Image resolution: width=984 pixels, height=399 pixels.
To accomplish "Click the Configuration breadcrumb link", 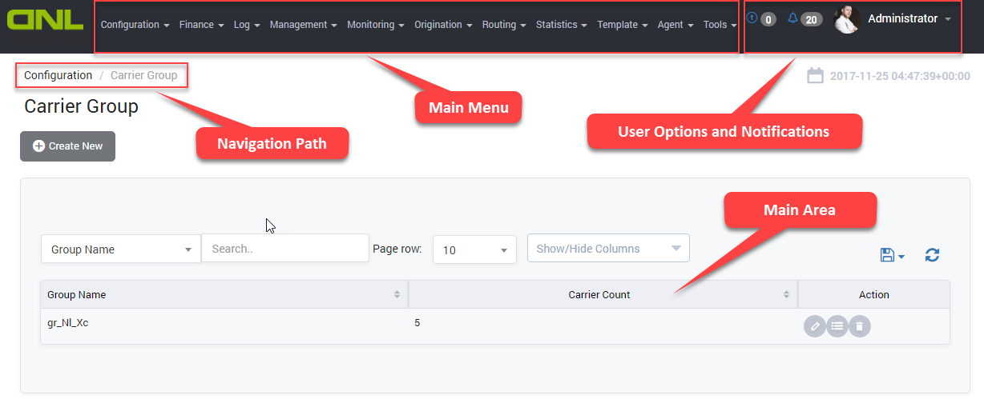I will click(x=58, y=75).
